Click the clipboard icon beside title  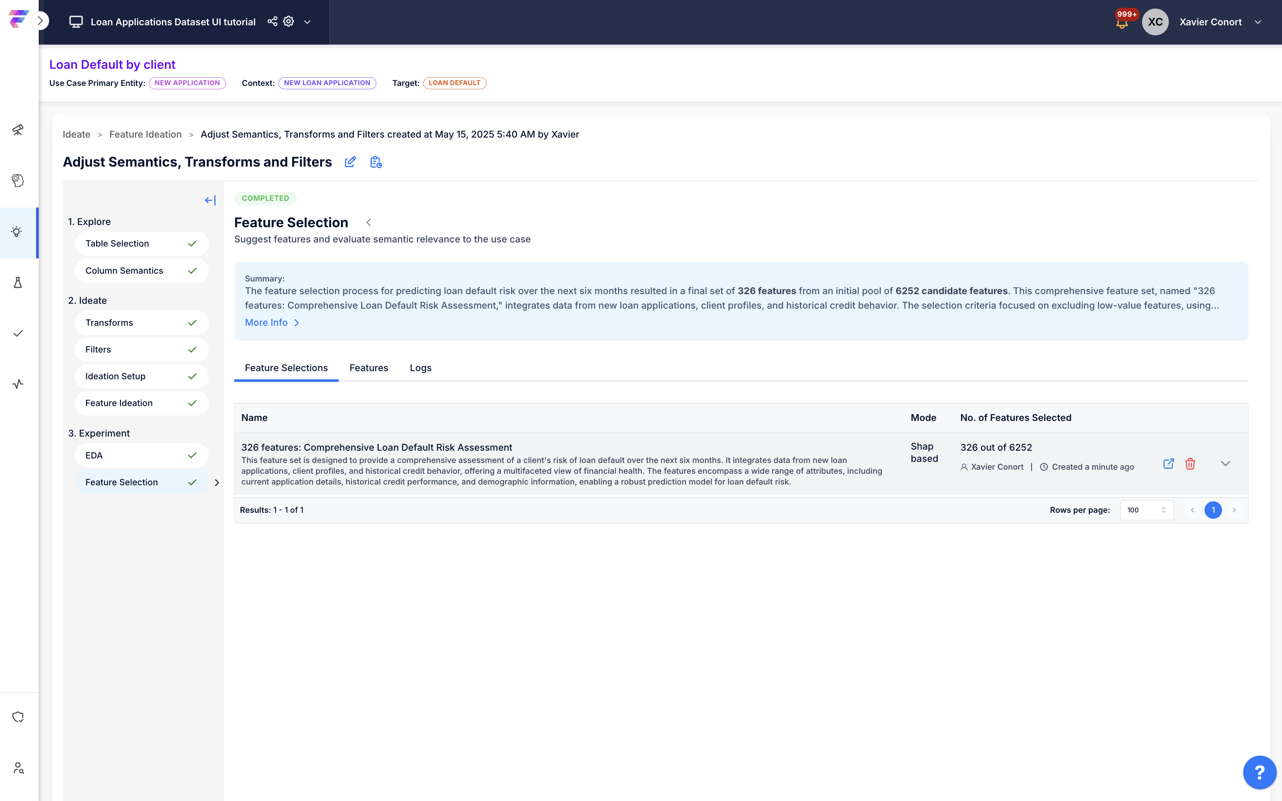pyautogui.click(x=376, y=162)
